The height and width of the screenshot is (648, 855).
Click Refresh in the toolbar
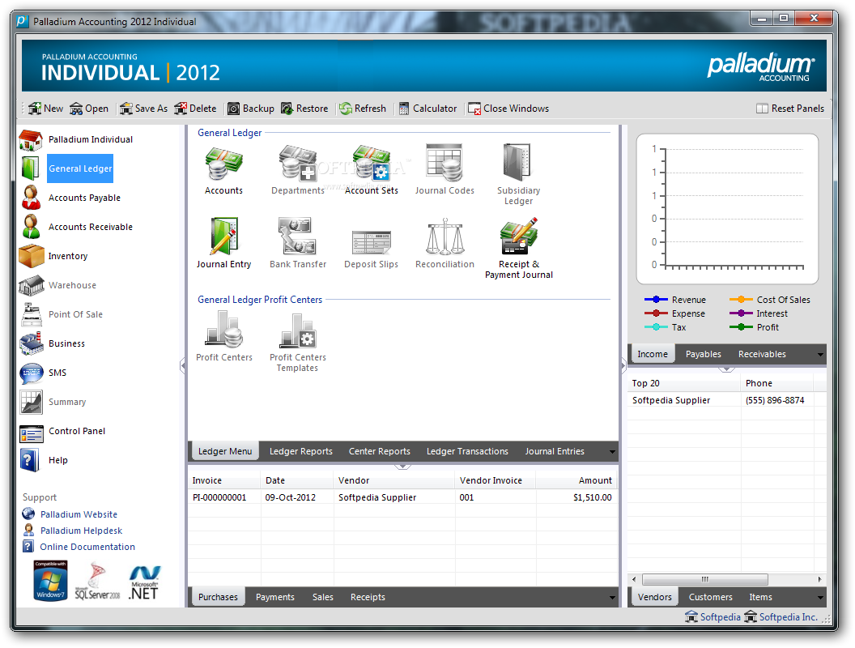(x=363, y=109)
